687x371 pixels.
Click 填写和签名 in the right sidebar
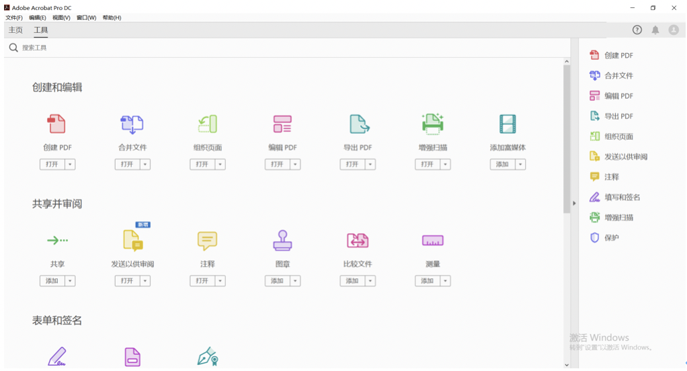click(x=615, y=197)
